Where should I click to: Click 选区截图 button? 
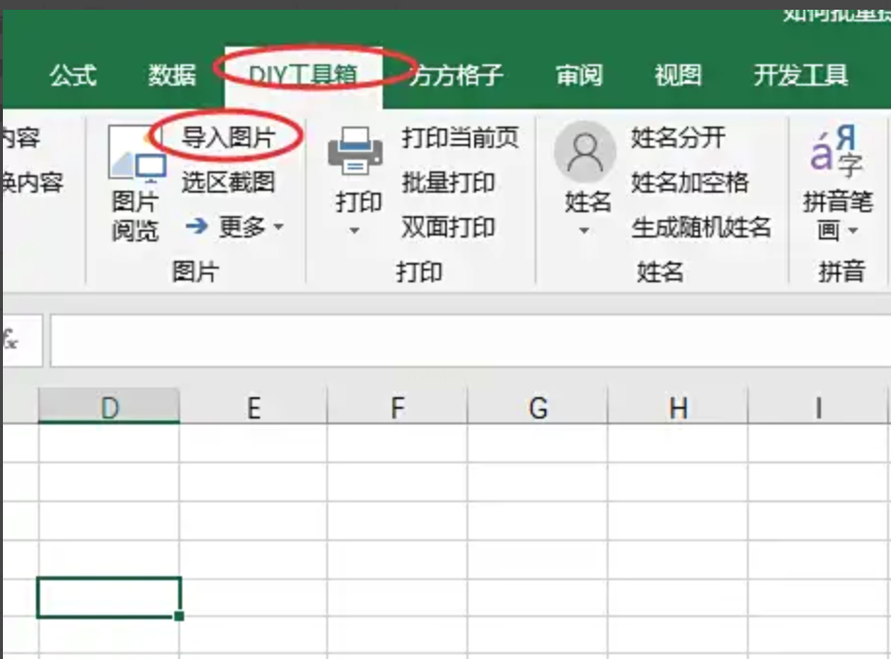tap(229, 182)
